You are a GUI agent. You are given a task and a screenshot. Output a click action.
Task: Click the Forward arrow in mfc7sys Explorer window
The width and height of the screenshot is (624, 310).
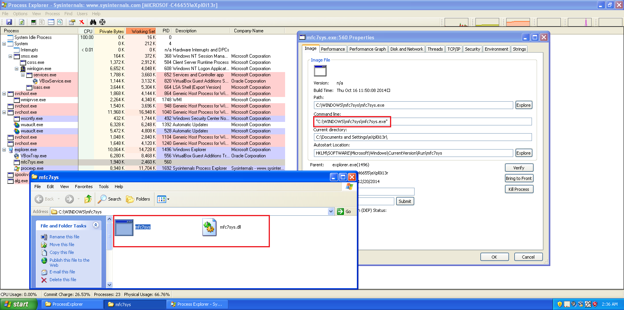point(69,199)
